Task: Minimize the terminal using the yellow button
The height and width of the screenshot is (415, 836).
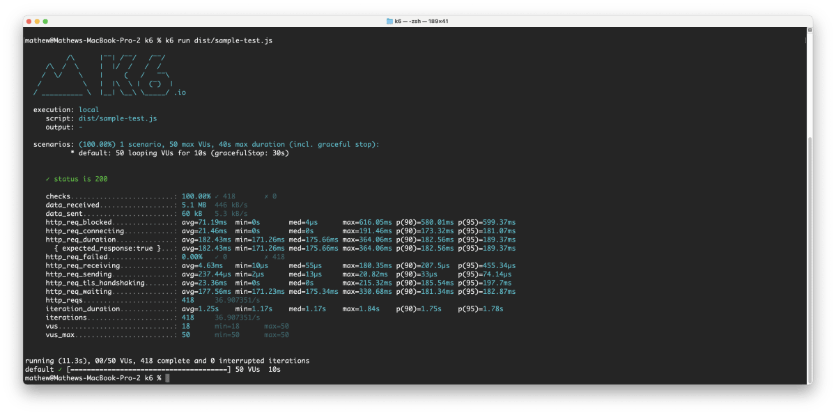Action: coord(38,22)
